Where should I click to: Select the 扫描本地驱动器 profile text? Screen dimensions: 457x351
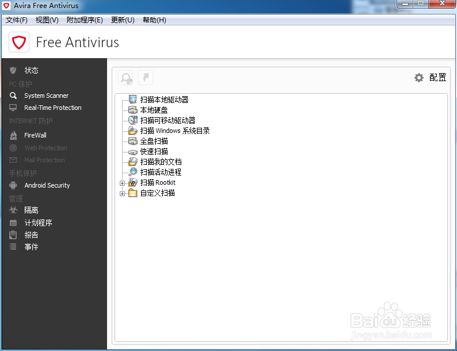pyautogui.click(x=164, y=100)
